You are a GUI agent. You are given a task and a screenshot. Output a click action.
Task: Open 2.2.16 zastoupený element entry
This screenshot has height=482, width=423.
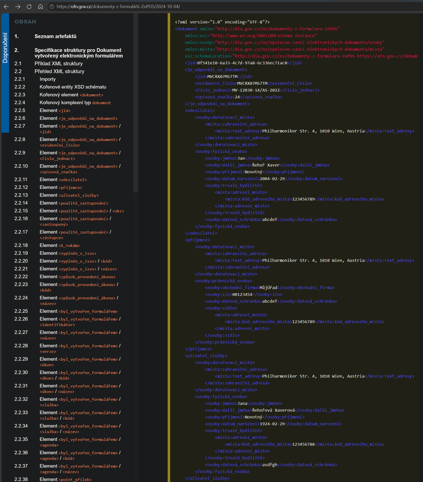[75, 221]
